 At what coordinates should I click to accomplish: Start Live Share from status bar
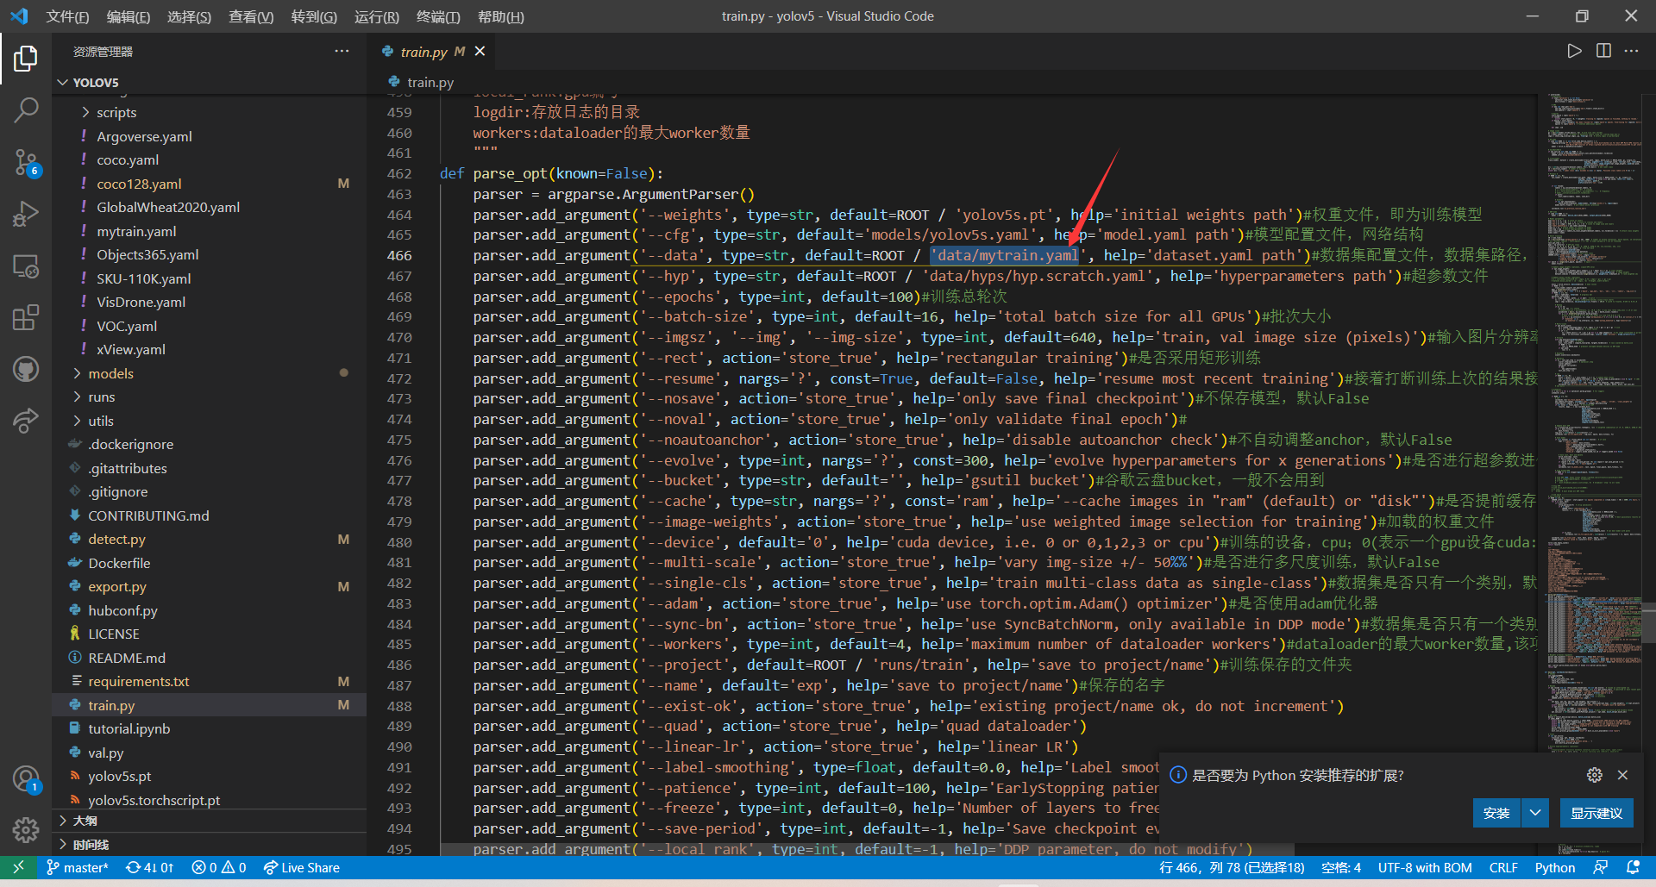pos(302,867)
